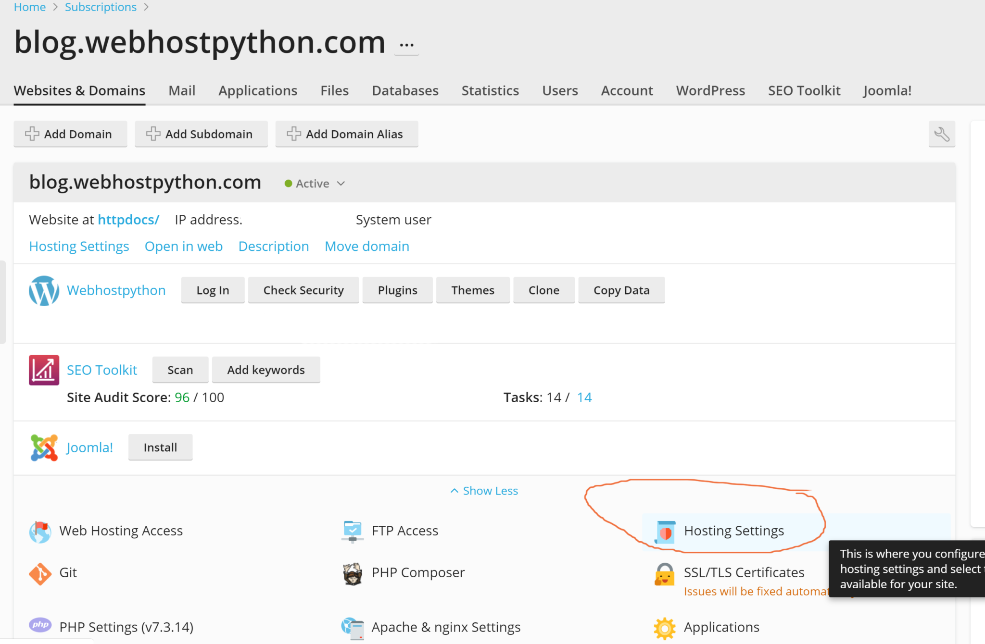The height and width of the screenshot is (644, 985).
Task: Click the circled Hosting Settings icon
Action: pos(665,531)
